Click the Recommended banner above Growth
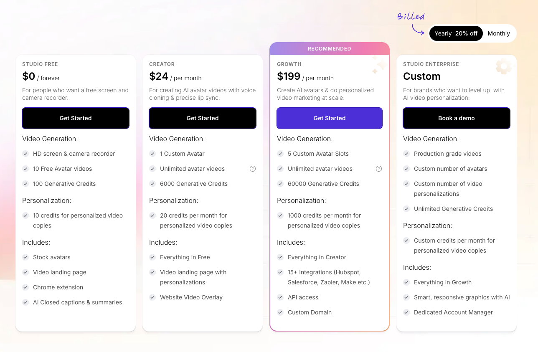 (x=330, y=49)
